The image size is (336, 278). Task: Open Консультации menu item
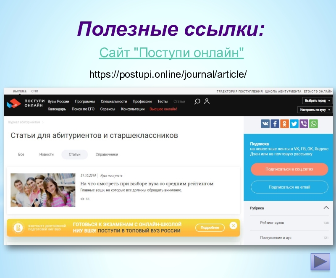tap(133, 109)
